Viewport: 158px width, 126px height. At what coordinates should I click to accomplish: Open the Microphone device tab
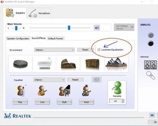click(39, 13)
